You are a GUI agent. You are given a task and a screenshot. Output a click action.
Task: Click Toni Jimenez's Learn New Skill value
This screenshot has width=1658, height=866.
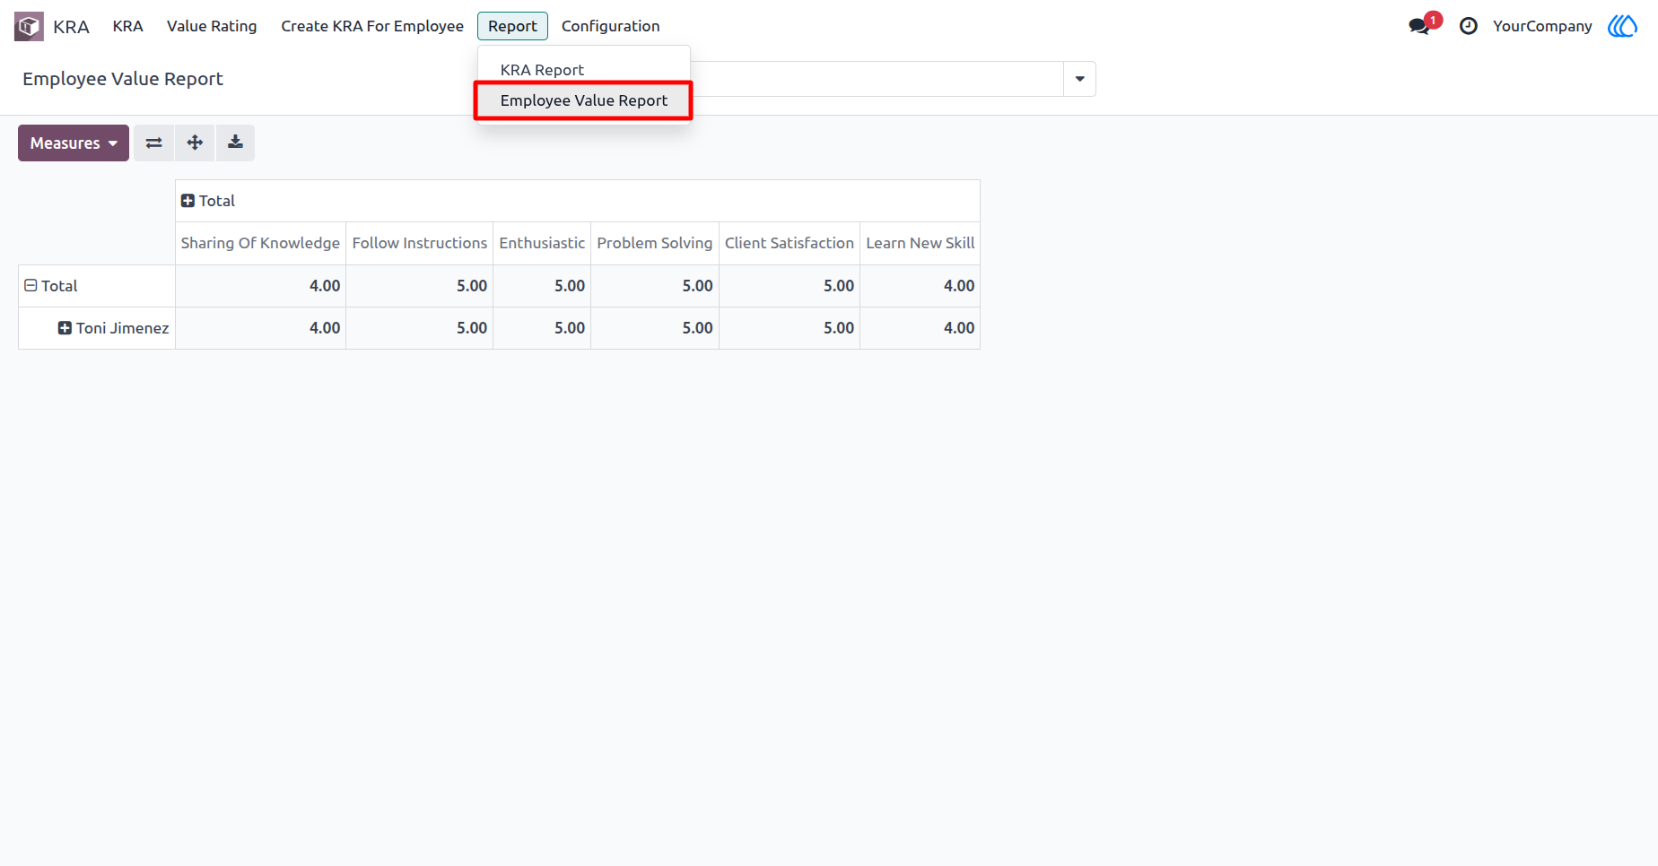[x=921, y=328]
